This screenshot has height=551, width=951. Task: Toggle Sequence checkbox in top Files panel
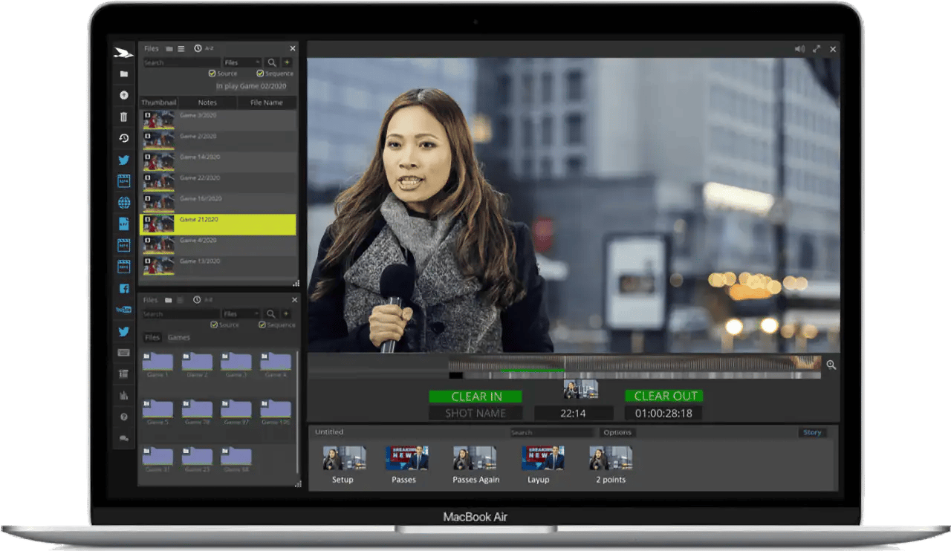260,74
